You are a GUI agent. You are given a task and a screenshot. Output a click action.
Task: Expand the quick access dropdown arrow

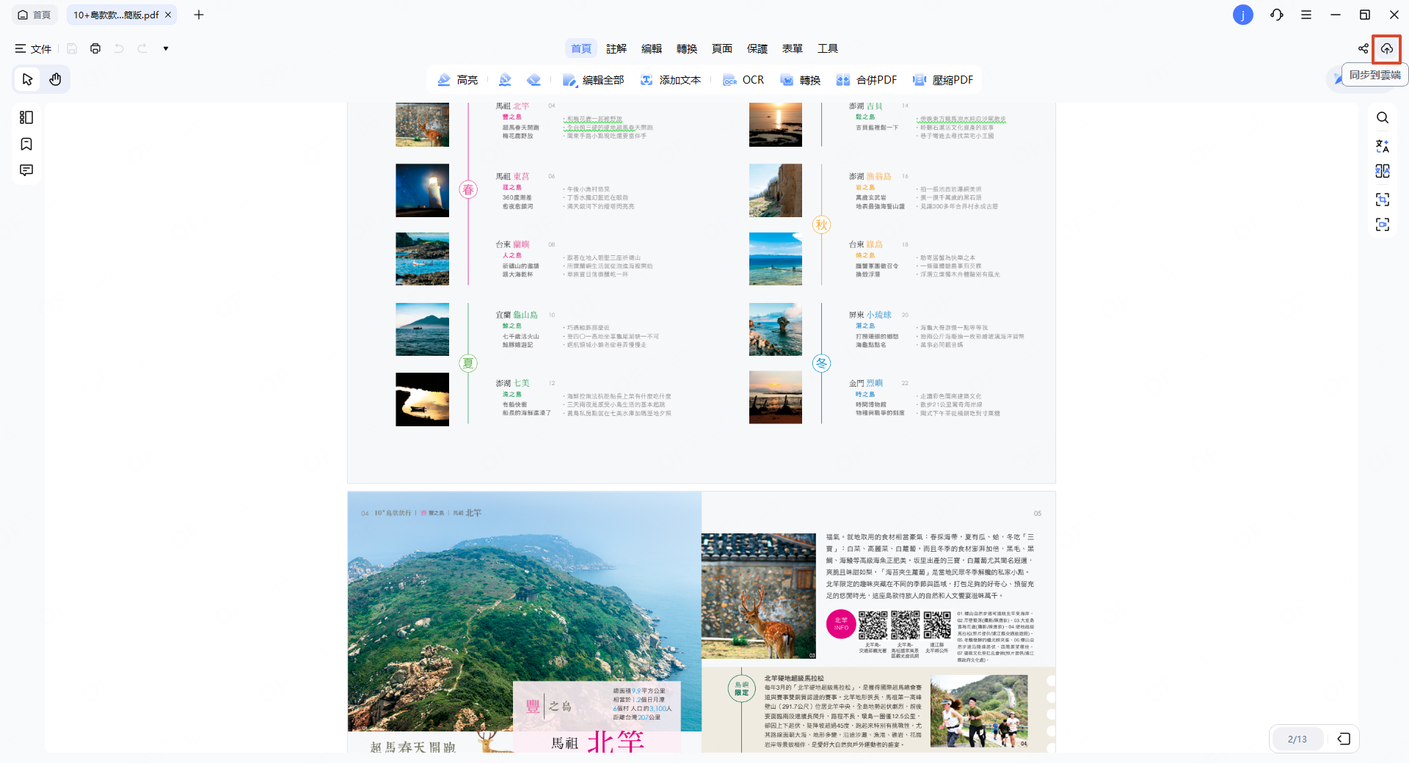pyautogui.click(x=166, y=48)
